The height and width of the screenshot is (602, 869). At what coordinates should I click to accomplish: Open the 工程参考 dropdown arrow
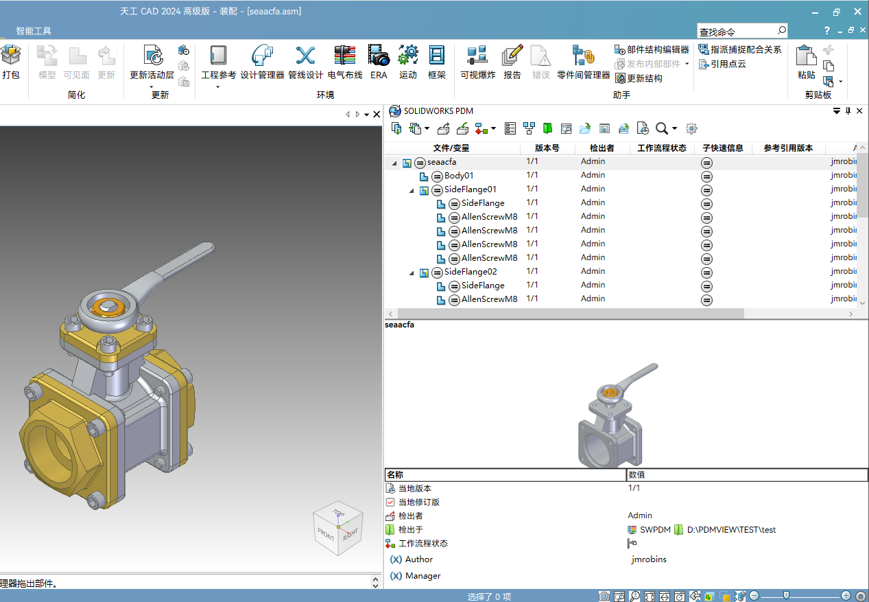[x=218, y=87]
